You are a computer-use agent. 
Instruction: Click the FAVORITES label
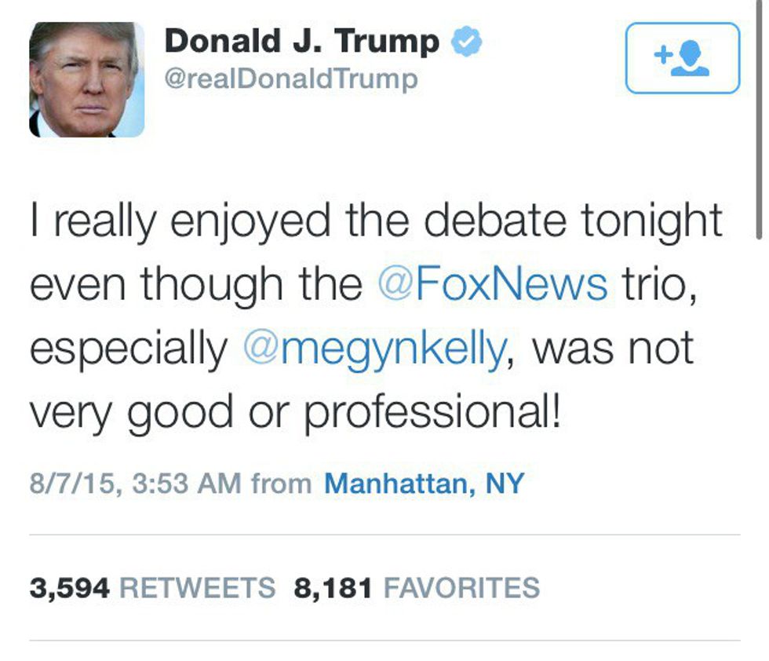pyautogui.click(x=460, y=587)
